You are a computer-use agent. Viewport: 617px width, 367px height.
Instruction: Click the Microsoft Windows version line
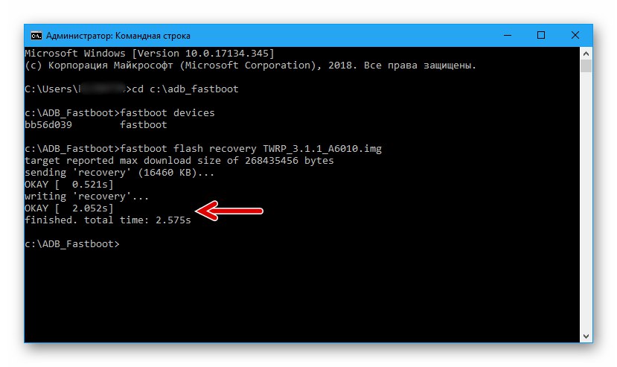tap(149, 54)
